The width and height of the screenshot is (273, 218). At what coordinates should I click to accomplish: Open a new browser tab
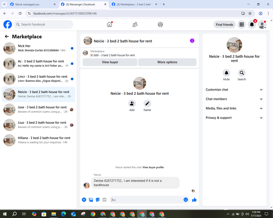[x=164, y=4]
